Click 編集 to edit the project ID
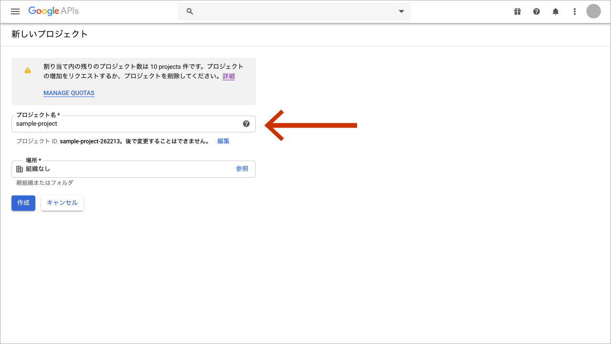Viewport: 611px width, 344px height. click(223, 141)
